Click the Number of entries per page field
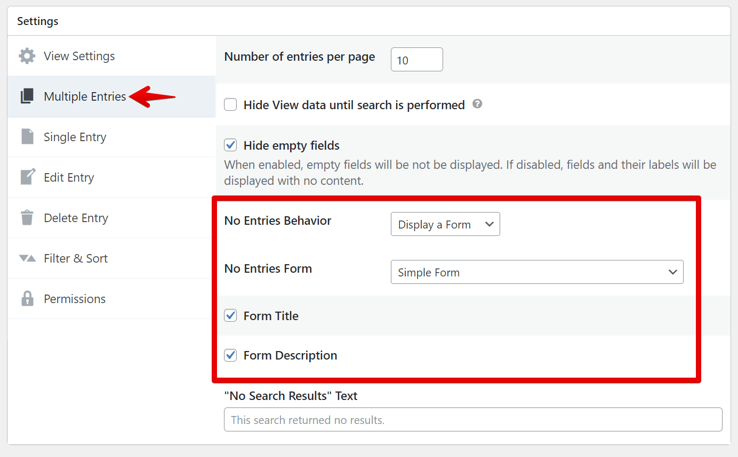This screenshot has width=738, height=457. (x=416, y=60)
